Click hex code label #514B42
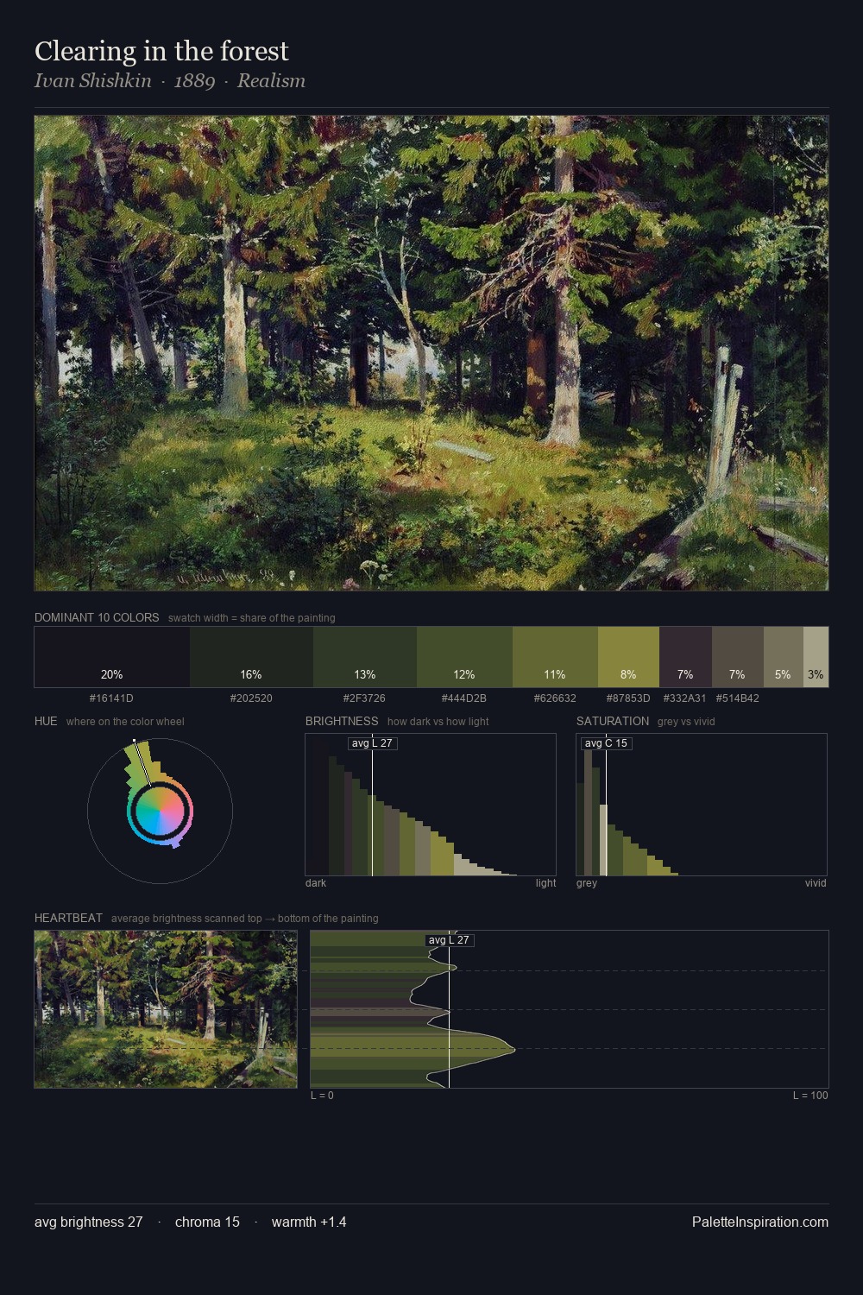Viewport: 863px width, 1295px height. 737,698
